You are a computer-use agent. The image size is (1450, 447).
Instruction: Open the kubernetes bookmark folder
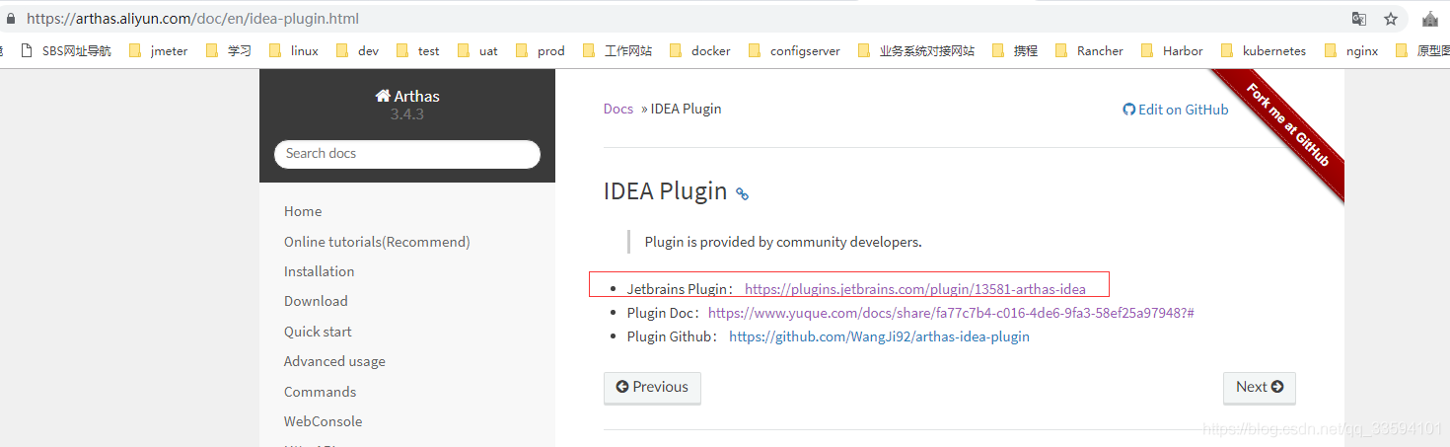pyautogui.click(x=1264, y=50)
